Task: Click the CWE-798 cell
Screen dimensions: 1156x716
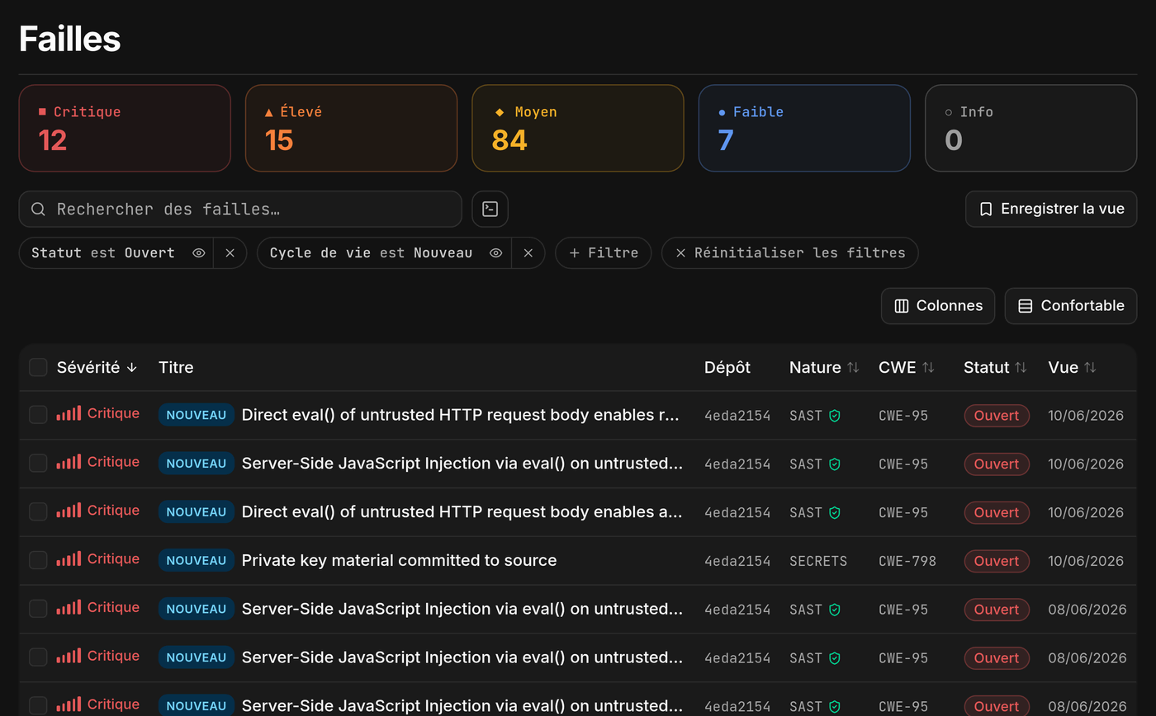Action: (907, 561)
